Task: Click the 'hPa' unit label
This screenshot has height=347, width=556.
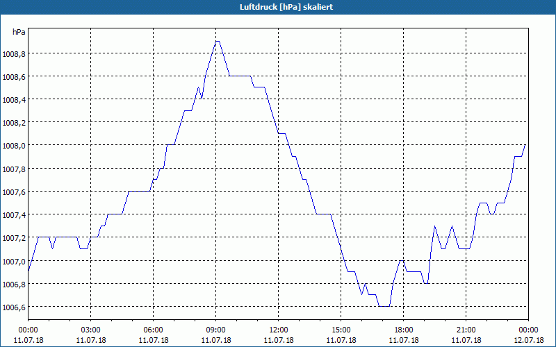Action: [19, 32]
